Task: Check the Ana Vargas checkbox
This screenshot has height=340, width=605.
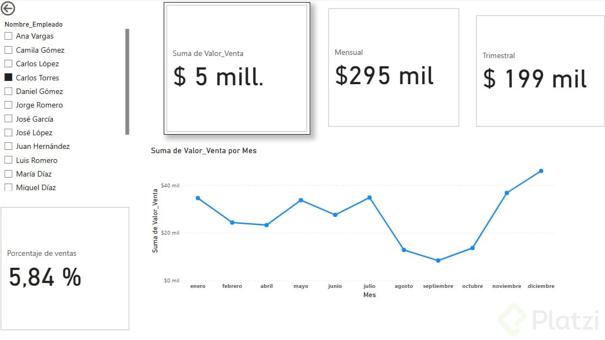Action: coord(8,36)
